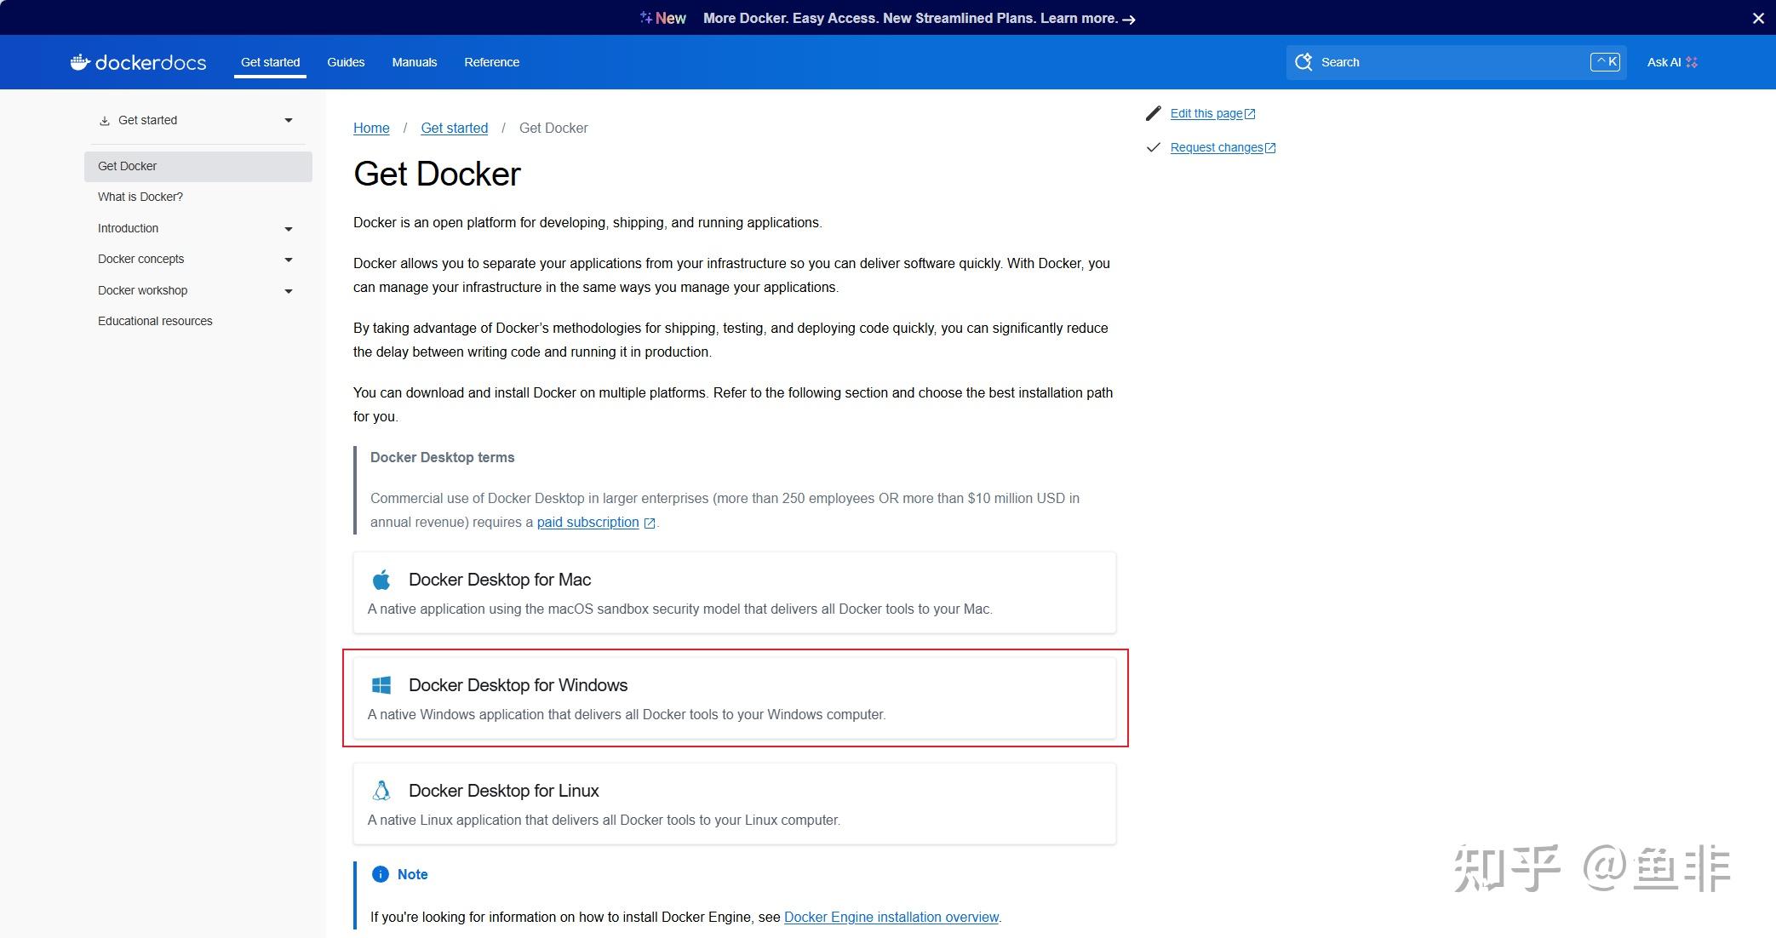Click the search magnifier icon
Screen dimensions: 1776x938
(x=1303, y=62)
